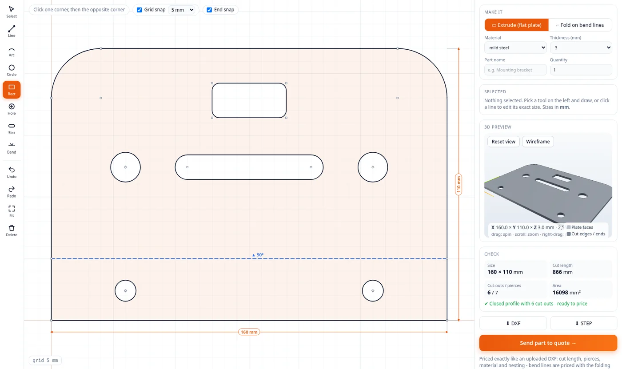Switch to the Slot tool
The height and width of the screenshot is (369, 622).
12,129
